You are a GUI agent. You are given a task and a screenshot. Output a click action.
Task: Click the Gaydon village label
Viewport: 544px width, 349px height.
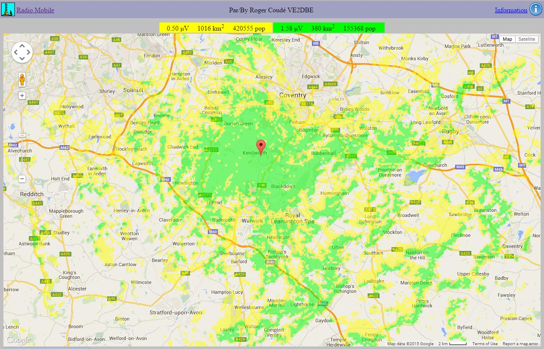tap(324, 321)
